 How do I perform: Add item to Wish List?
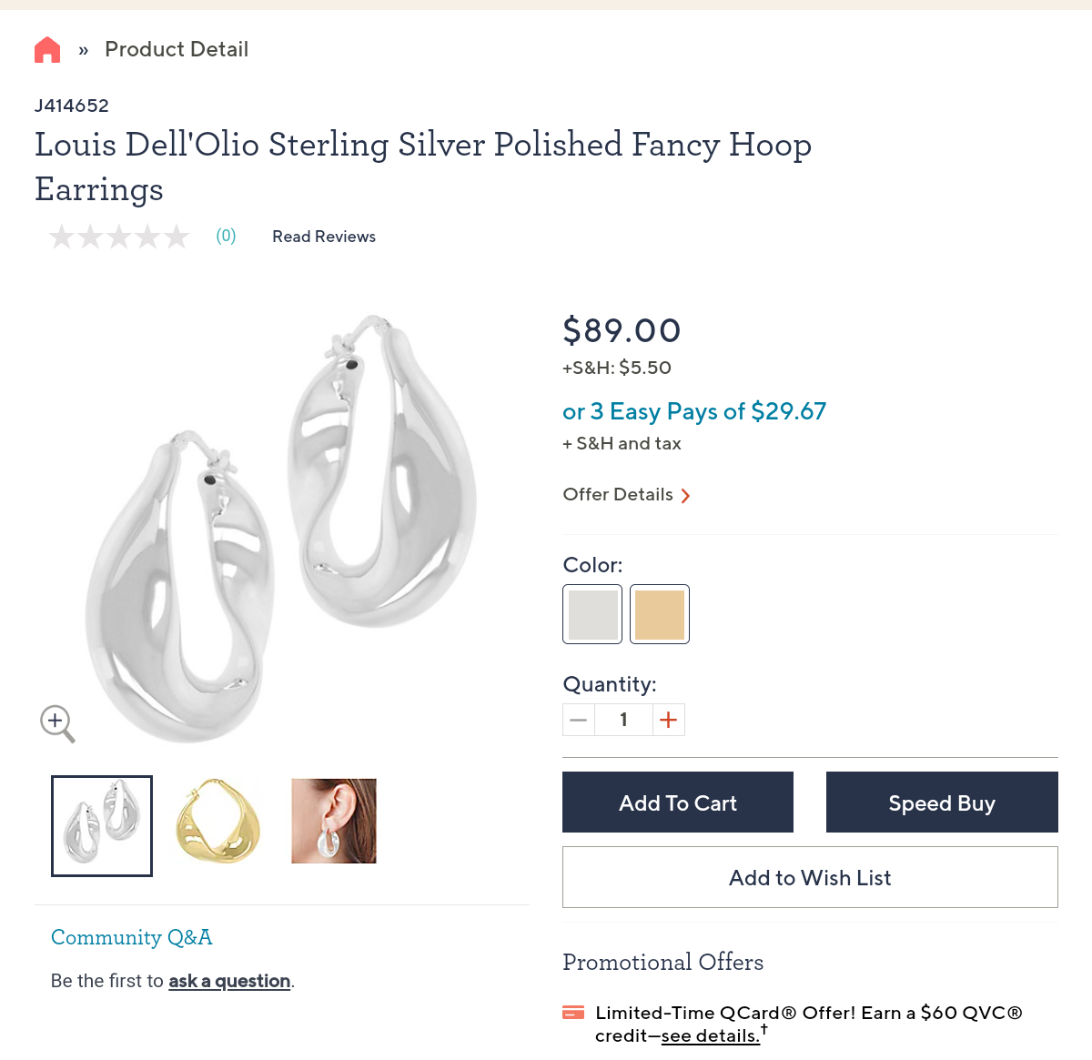pyautogui.click(x=810, y=877)
